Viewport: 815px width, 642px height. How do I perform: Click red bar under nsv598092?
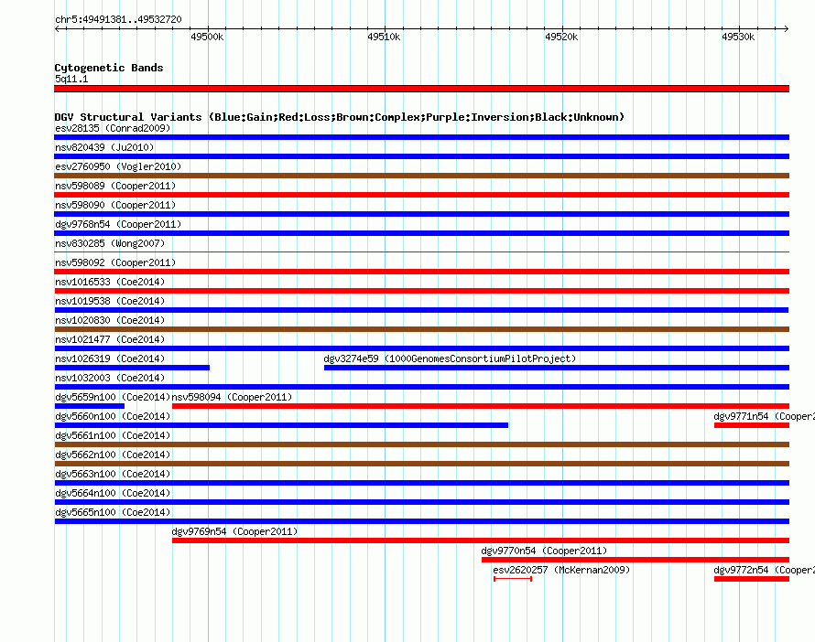click(421, 272)
